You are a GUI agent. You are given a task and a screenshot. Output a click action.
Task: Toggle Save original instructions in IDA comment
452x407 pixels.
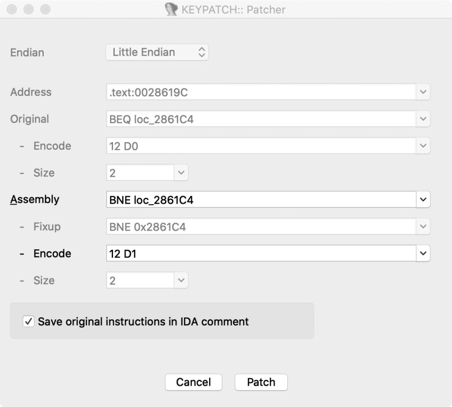tap(29, 321)
